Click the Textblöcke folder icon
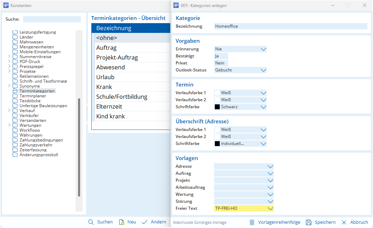373x228 pixels. tap(15, 101)
